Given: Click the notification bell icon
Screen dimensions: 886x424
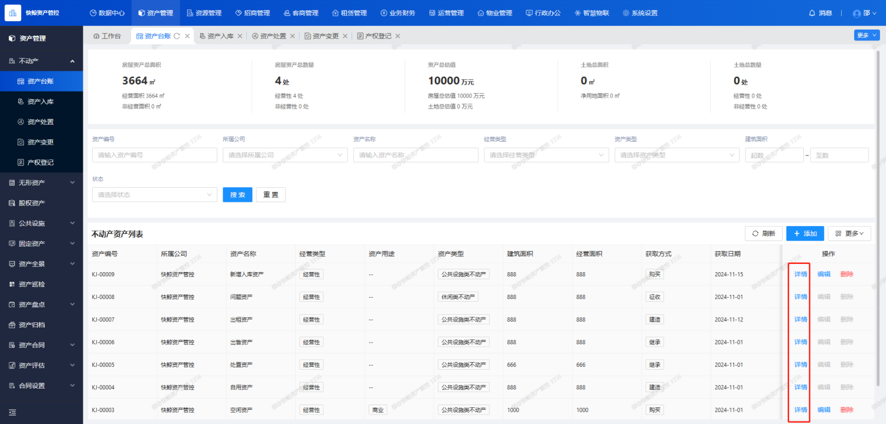Looking at the screenshot, I should [812, 13].
